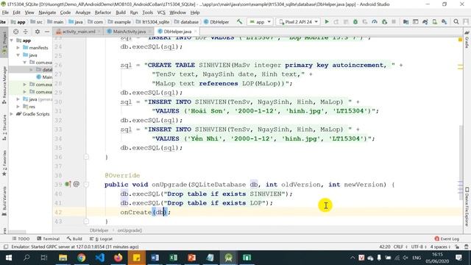
Task: Toggle the Build Variants sidebar tab
Action: click(x=4, y=201)
